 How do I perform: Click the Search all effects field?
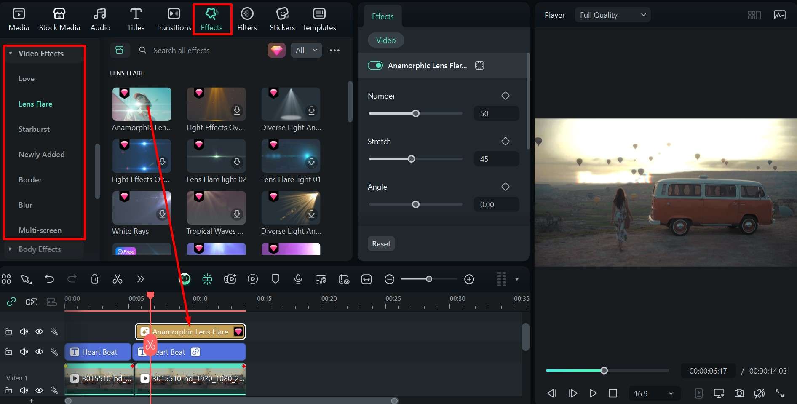click(x=181, y=50)
